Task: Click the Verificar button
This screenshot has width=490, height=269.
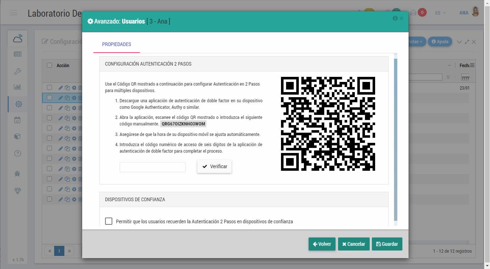Action: coord(214,166)
